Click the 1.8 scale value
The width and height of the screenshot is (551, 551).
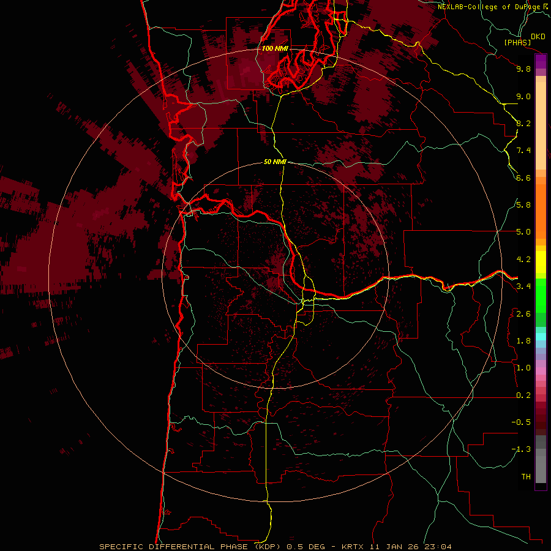[523, 340]
